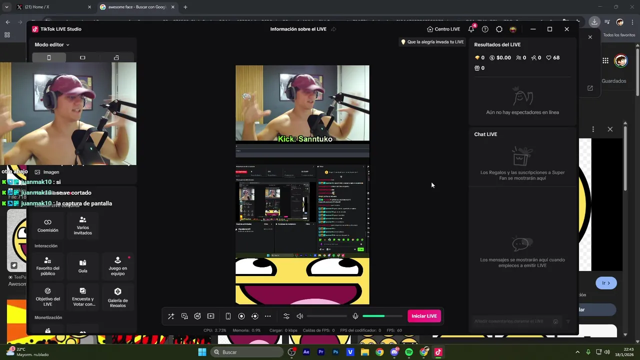Click the $0.00 earnings value
This screenshot has height=360, width=640.
(500, 57)
